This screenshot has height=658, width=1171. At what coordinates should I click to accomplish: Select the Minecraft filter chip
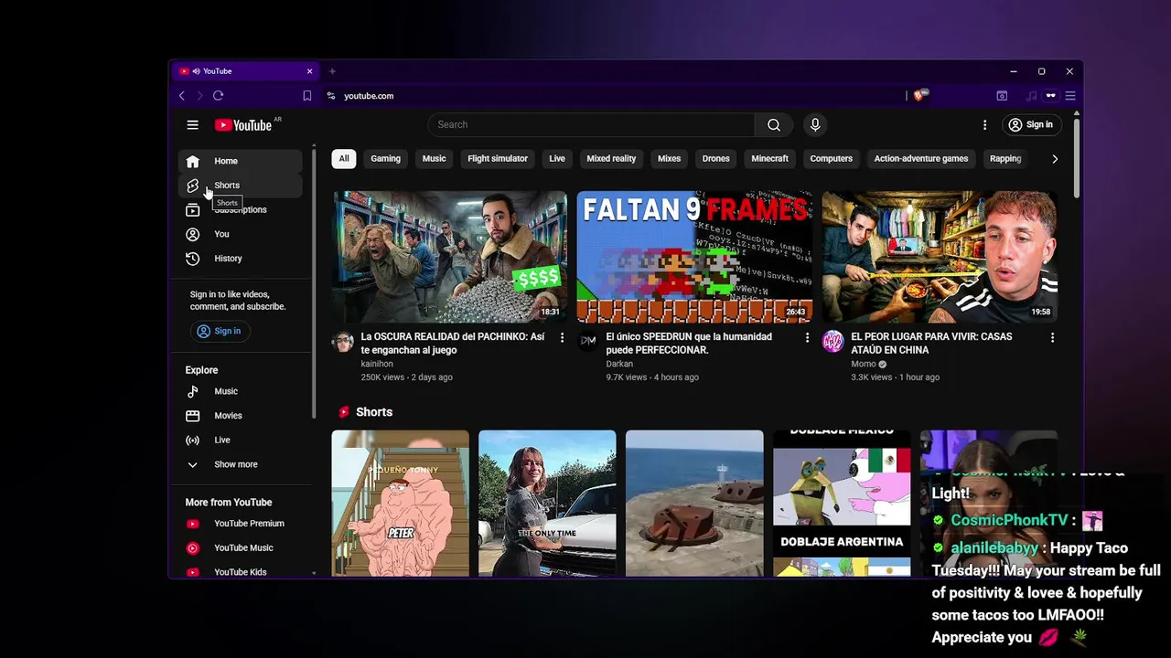click(x=769, y=159)
